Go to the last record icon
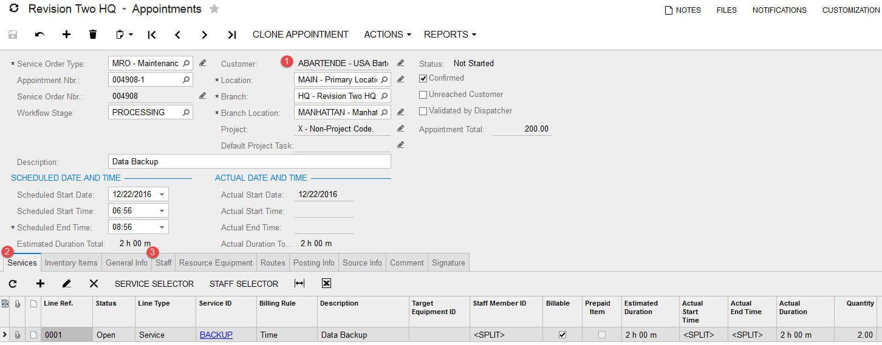Viewport: 882px width, 345px height. pyautogui.click(x=231, y=35)
